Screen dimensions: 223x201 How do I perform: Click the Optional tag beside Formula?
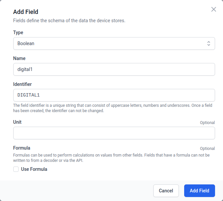(x=207, y=149)
